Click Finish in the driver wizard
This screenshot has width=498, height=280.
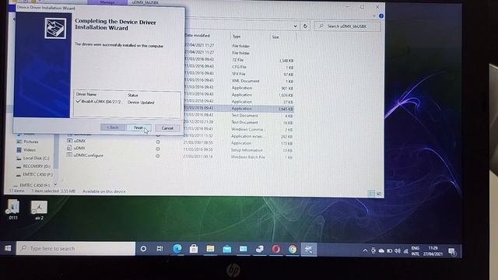pos(139,128)
